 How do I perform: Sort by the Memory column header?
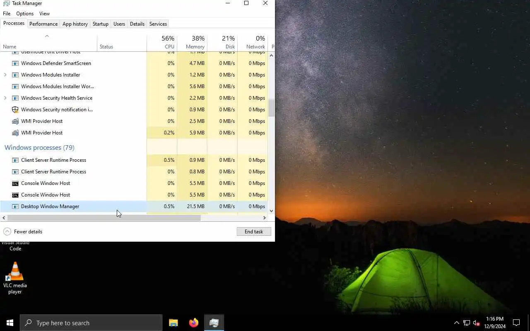click(x=192, y=42)
